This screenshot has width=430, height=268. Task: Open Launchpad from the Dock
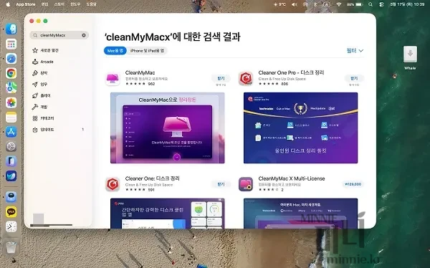point(11,44)
